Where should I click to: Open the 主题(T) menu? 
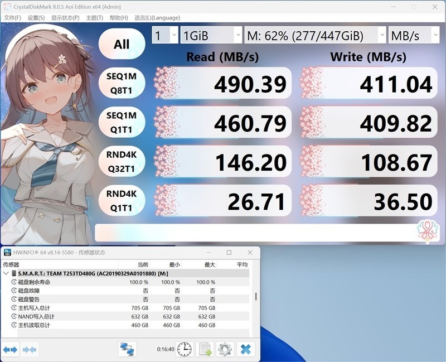pyautogui.click(x=94, y=18)
